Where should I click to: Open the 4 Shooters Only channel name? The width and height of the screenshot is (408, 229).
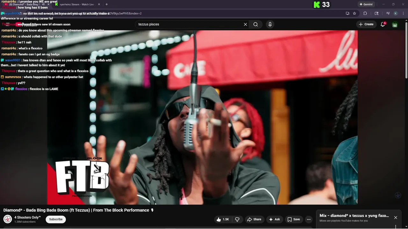(27, 218)
